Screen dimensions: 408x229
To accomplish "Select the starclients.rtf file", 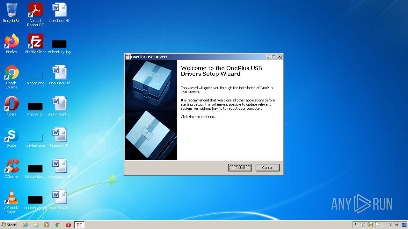I will tap(59, 13).
